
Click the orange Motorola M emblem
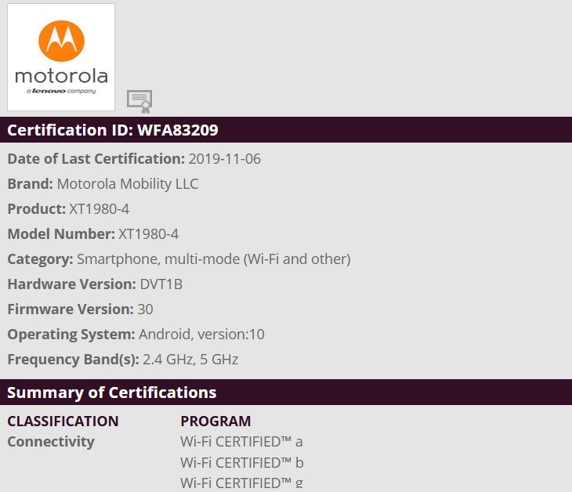(61, 41)
